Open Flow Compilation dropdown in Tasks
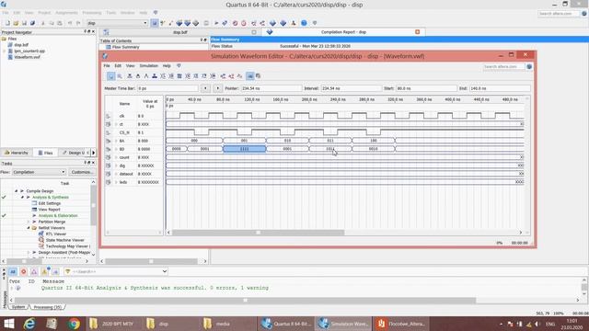 (39, 172)
